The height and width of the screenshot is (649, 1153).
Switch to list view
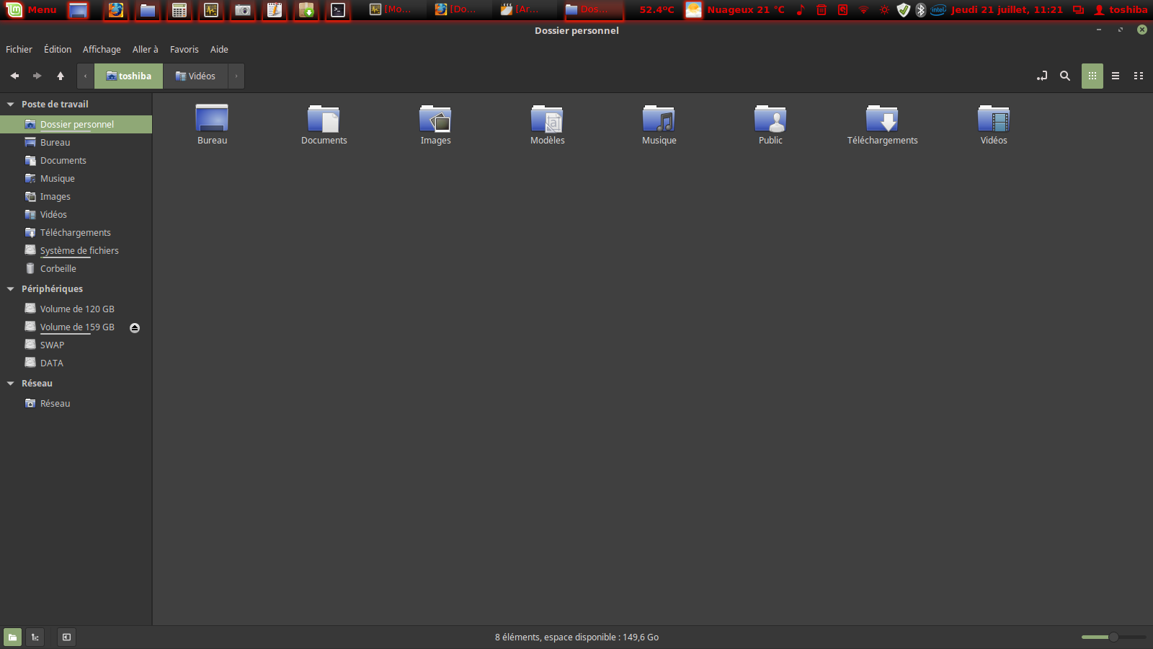click(1116, 76)
